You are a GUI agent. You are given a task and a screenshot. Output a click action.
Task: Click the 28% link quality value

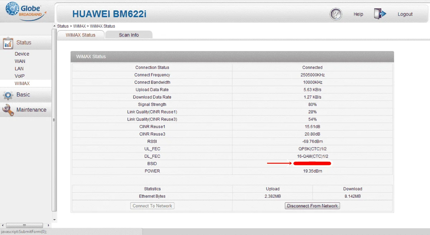[x=312, y=112]
